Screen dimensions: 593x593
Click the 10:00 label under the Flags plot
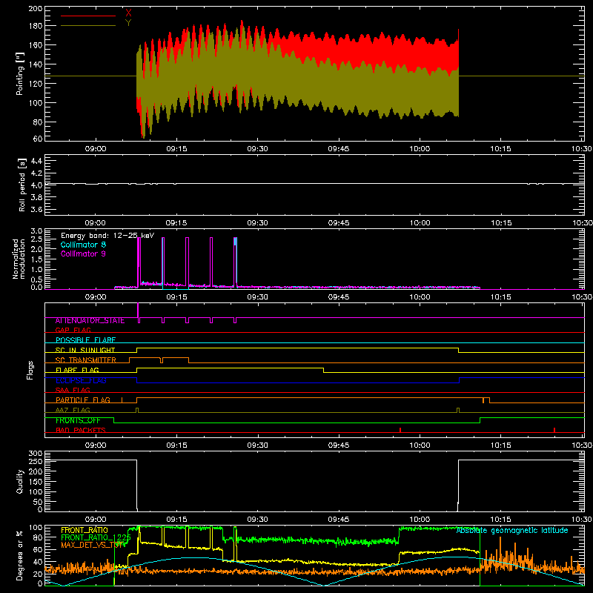(420, 445)
